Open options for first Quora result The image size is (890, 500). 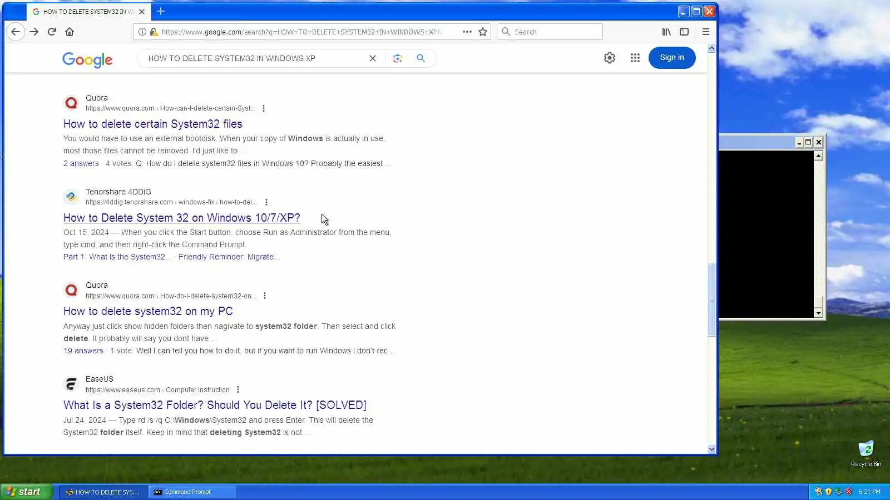pyautogui.click(x=264, y=108)
